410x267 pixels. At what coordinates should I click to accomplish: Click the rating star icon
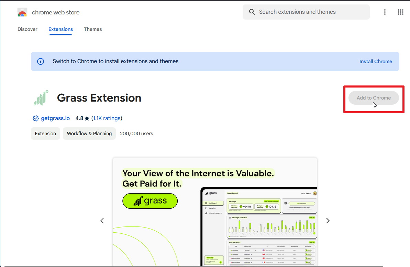[x=87, y=118]
